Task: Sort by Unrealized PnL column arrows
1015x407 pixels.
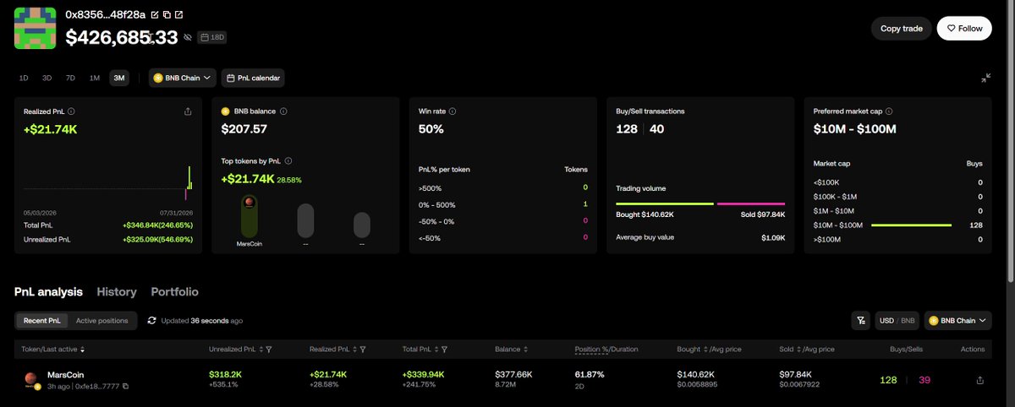Action: coord(261,349)
